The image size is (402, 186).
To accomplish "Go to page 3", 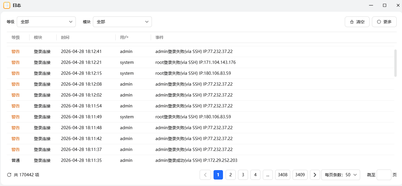I will pos(243,175).
